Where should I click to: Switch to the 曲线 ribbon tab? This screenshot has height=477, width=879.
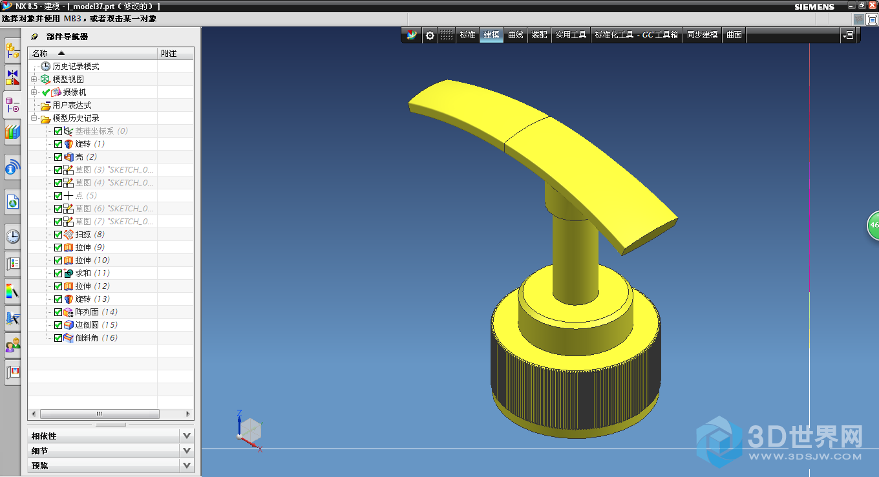click(516, 35)
